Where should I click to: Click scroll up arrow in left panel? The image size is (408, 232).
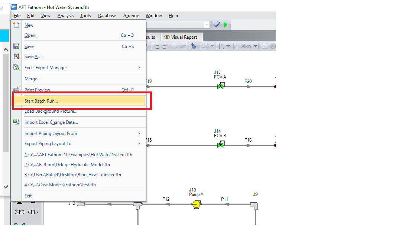(x=6, y=50)
